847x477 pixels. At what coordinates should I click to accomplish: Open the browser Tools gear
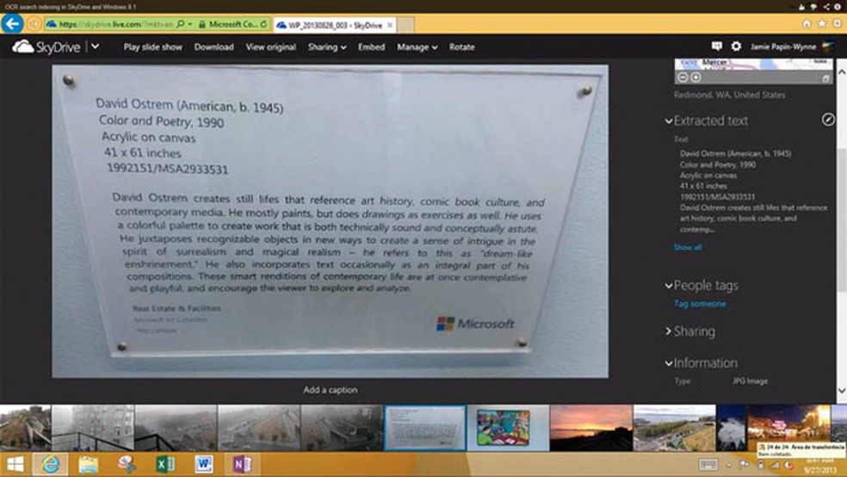837,24
